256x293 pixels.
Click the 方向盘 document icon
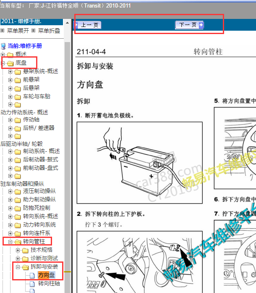point(32,275)
